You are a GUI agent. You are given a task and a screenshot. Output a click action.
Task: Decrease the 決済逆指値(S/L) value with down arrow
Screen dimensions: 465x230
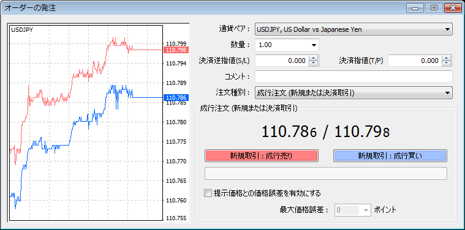tap(313, 64)
